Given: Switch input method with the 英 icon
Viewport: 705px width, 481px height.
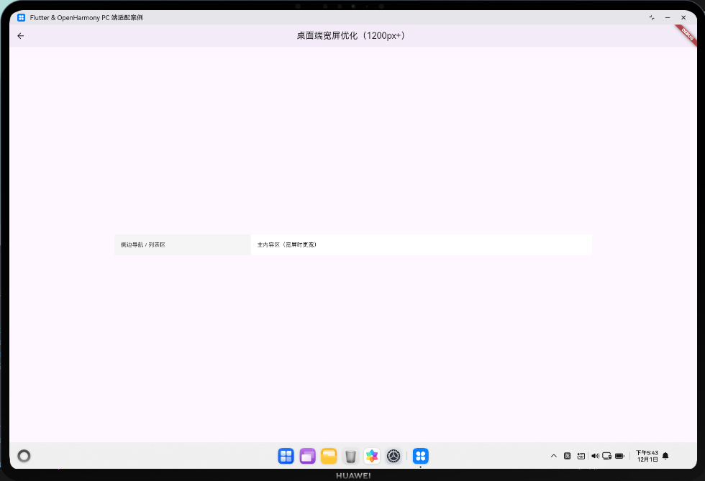Looking at the screenshot, I should tap(568, 456).
